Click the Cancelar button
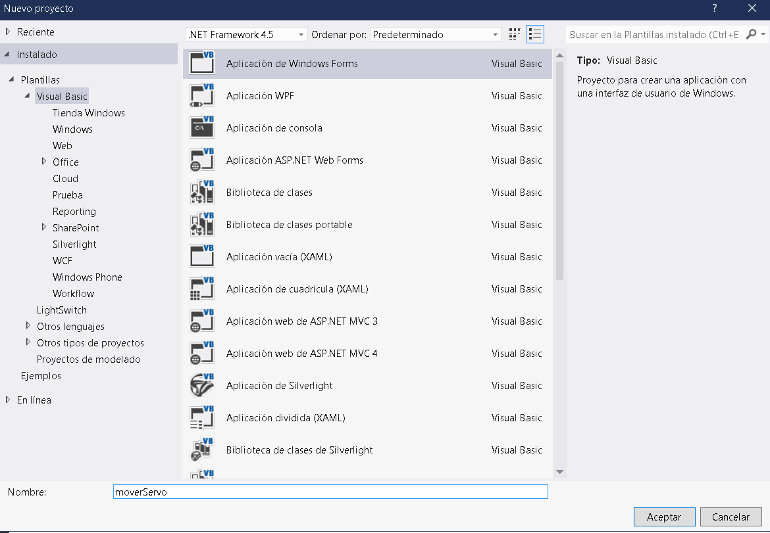 coord(731,517)
